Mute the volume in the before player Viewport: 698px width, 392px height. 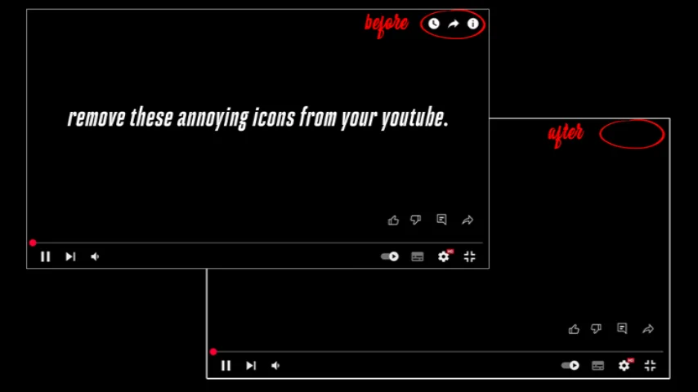coord(95,256)
